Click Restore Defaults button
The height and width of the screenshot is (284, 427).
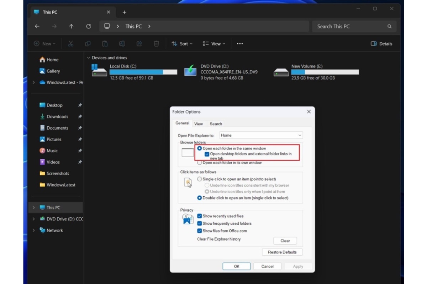(x=283, y=252)
